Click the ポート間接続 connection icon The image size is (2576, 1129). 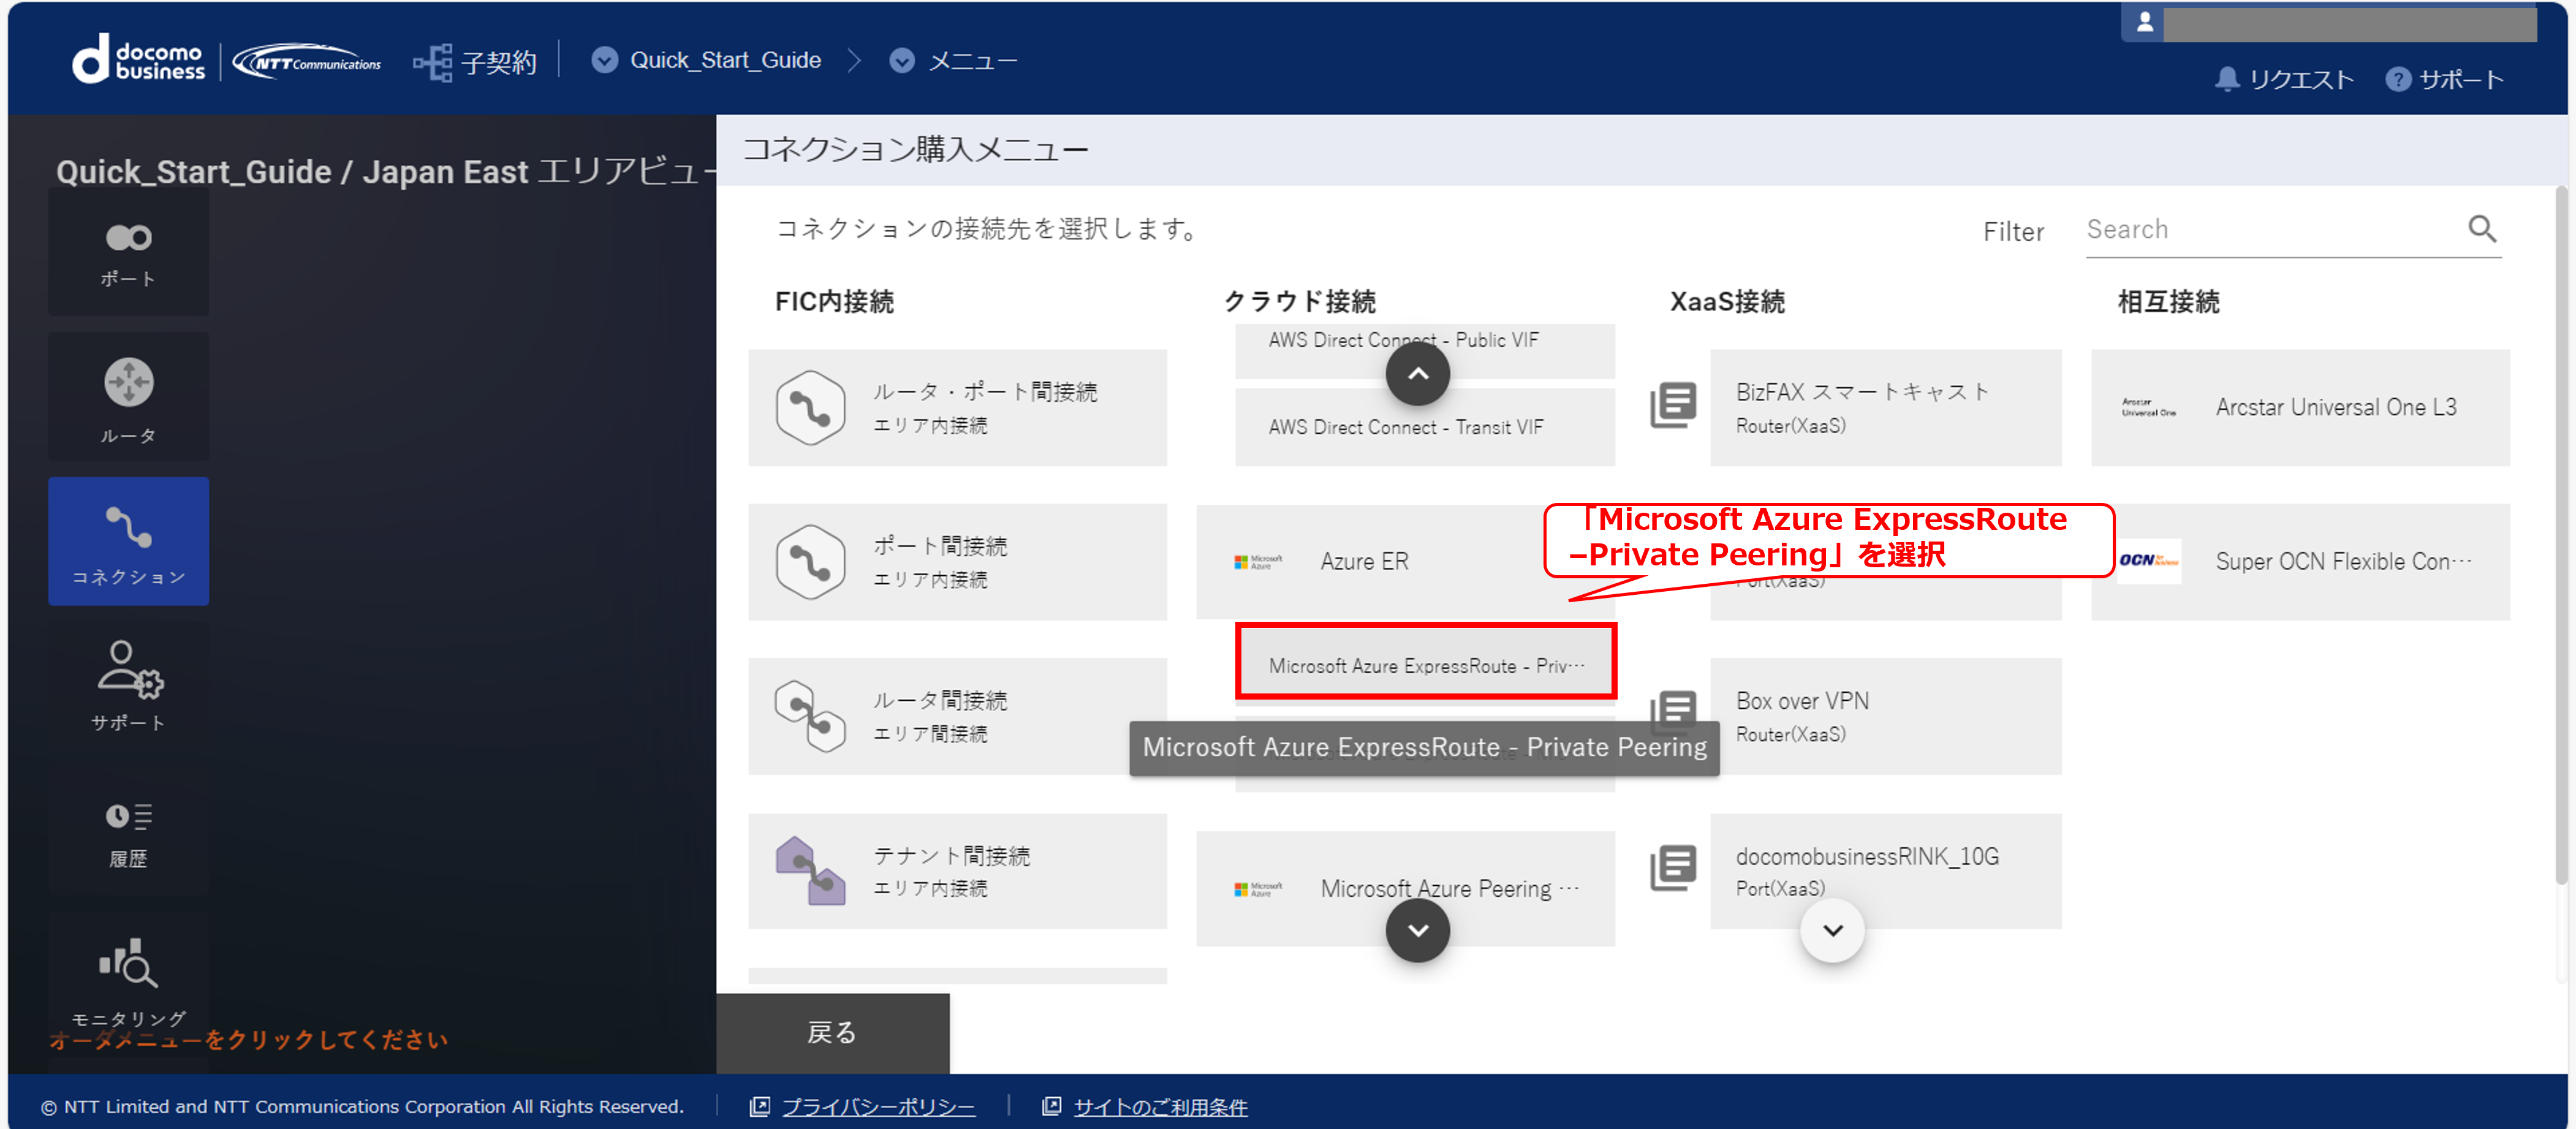[x=810, y=562]
